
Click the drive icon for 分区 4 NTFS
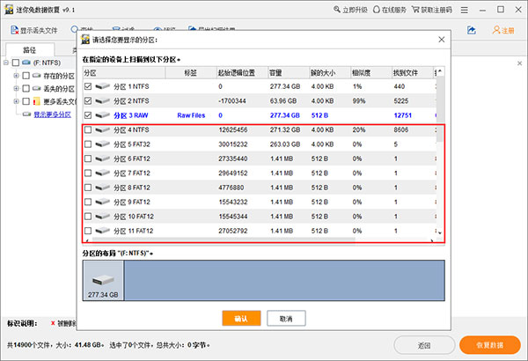tap(103, 130)
